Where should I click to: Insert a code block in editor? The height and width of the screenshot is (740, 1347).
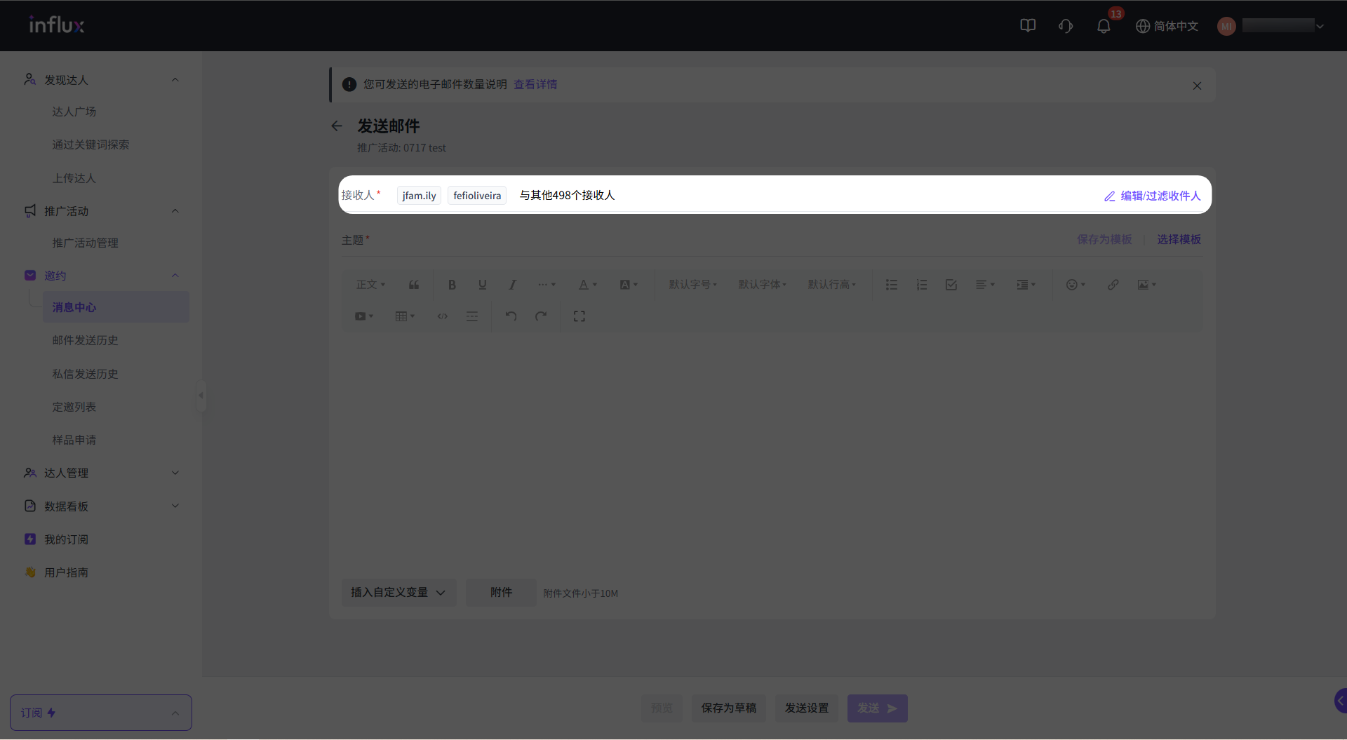point(442,316)
